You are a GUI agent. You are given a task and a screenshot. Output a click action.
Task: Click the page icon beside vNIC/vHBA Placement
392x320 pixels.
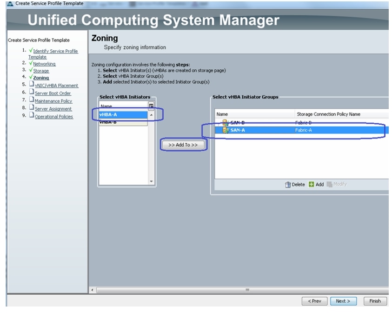pyautogui.click(x=32, y=84)
